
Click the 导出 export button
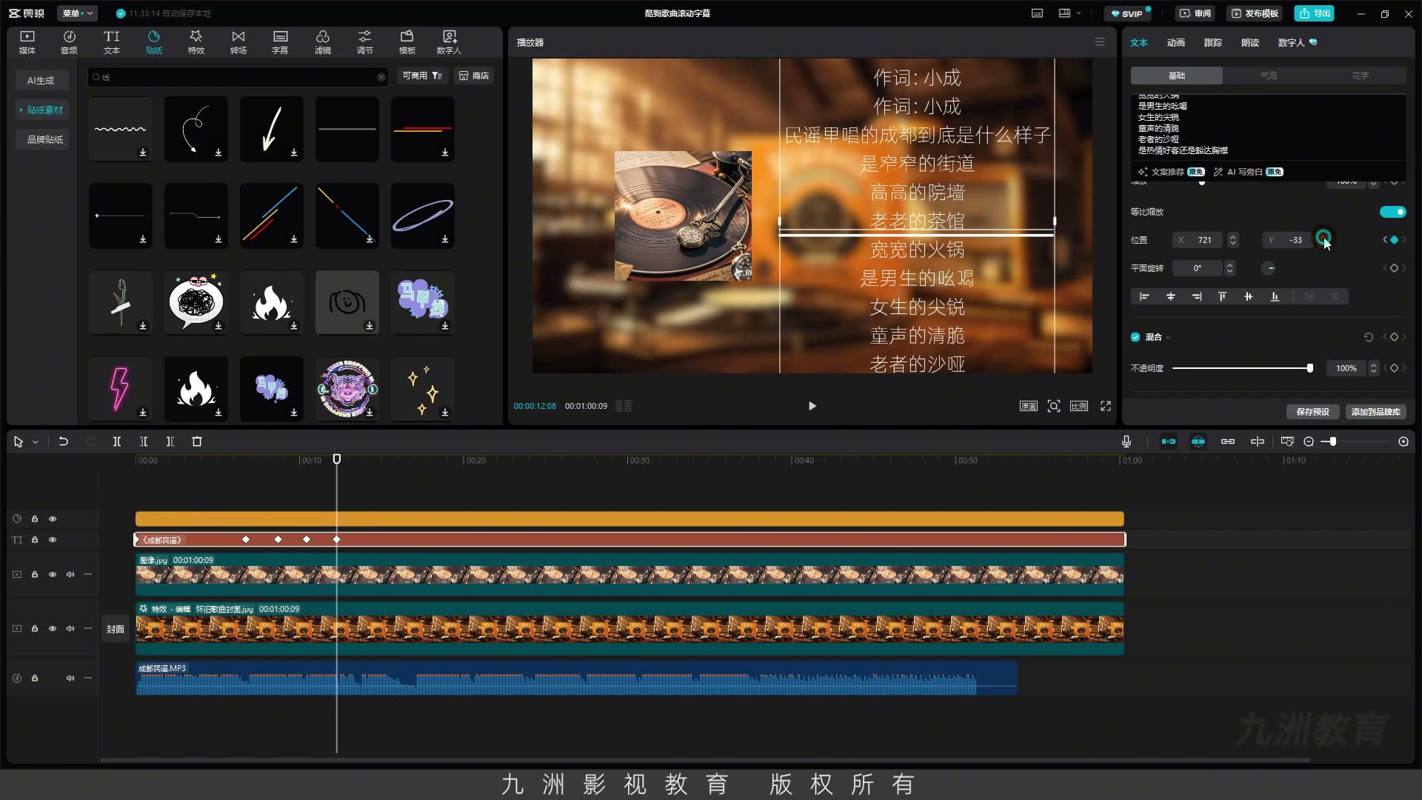[x=1314, y=13]
